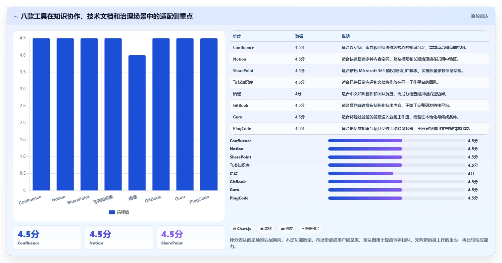Open the Notion 4.5分 data card

coord(119,238)
